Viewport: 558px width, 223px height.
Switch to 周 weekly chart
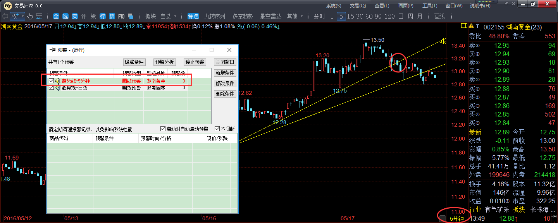tap(410, 16)
